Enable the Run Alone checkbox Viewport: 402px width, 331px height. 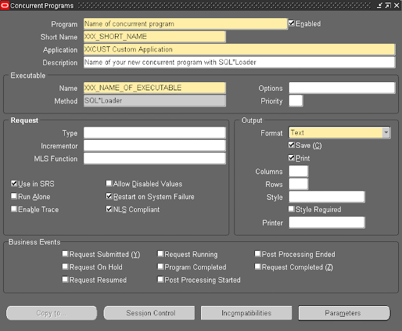14,196
